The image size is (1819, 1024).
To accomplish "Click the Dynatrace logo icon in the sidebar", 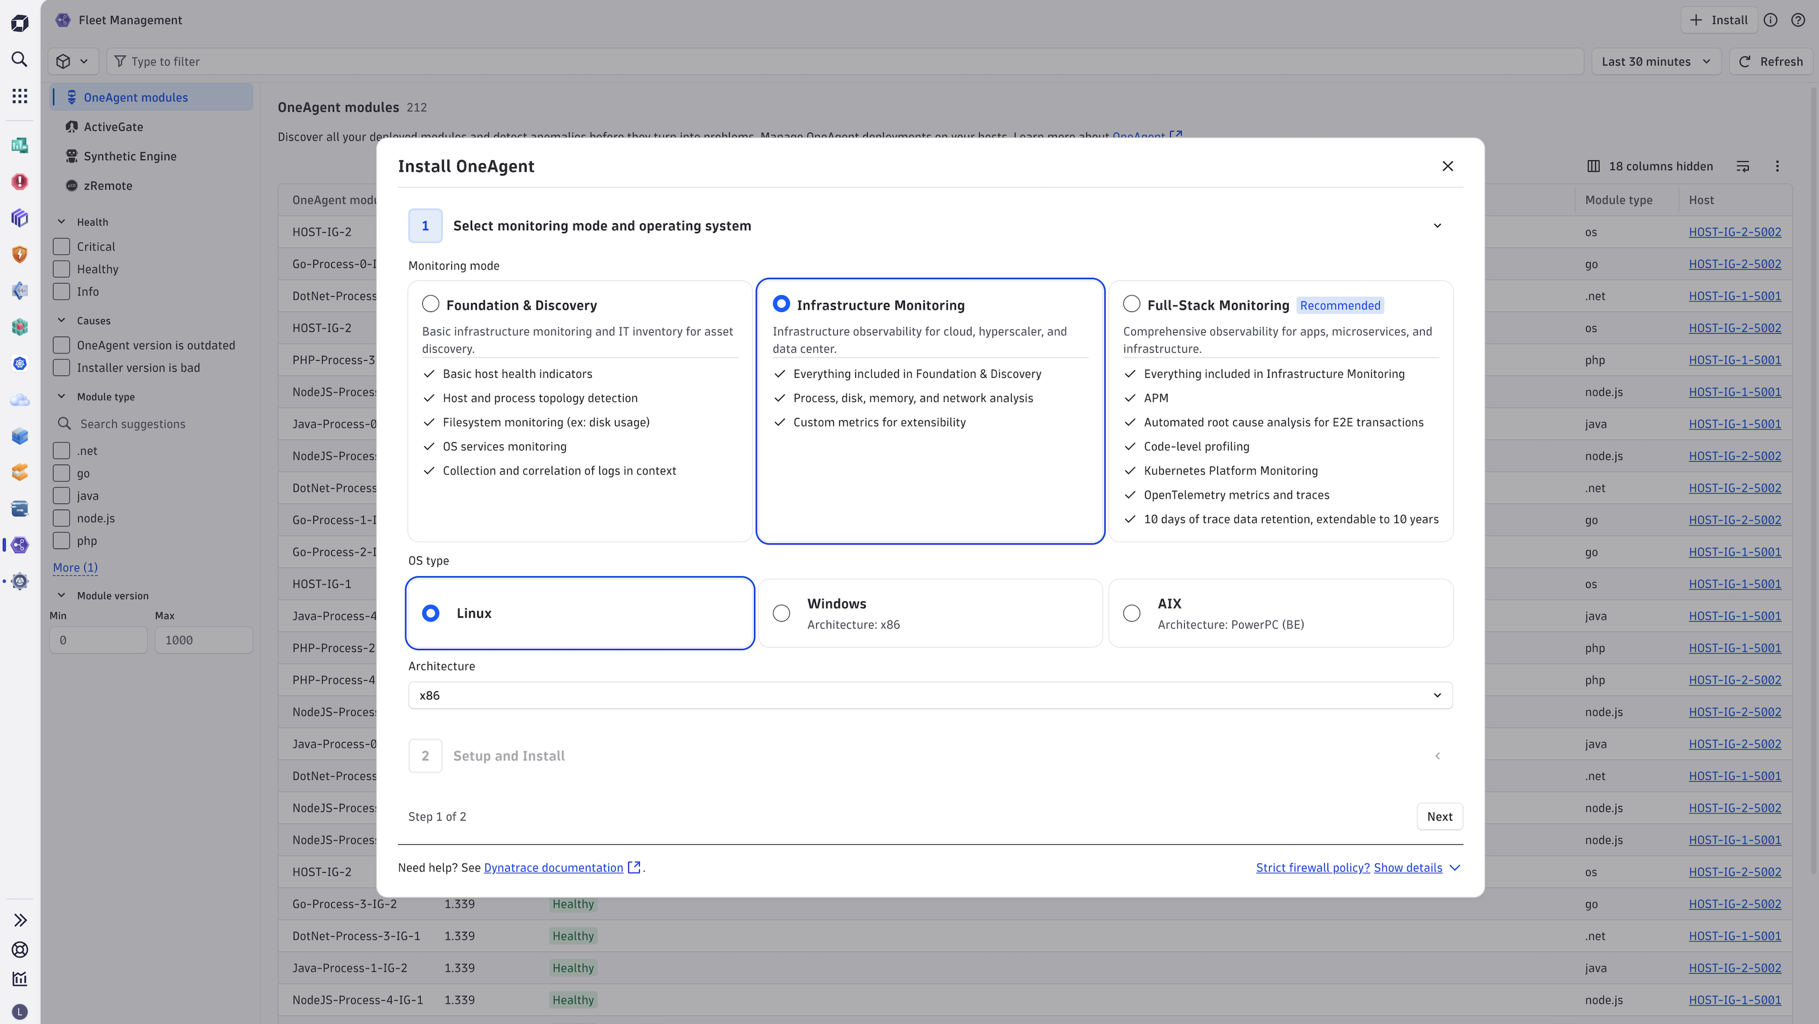I will pyautogui.click(x=20, y=23).
